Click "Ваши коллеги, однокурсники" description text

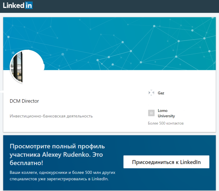tap(41, 173)
